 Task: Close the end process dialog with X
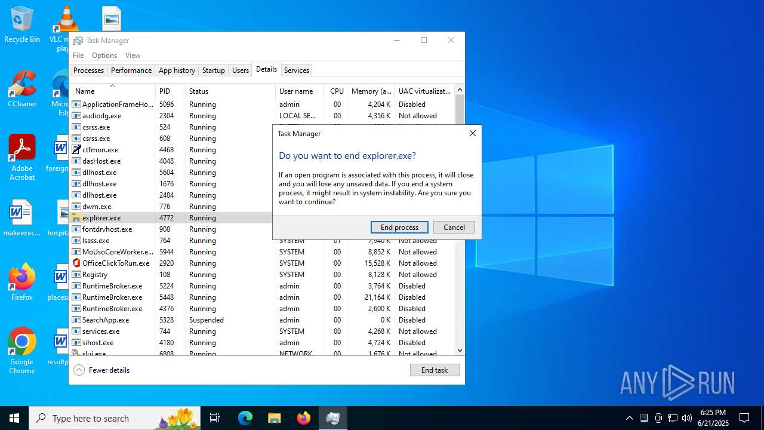472,134
